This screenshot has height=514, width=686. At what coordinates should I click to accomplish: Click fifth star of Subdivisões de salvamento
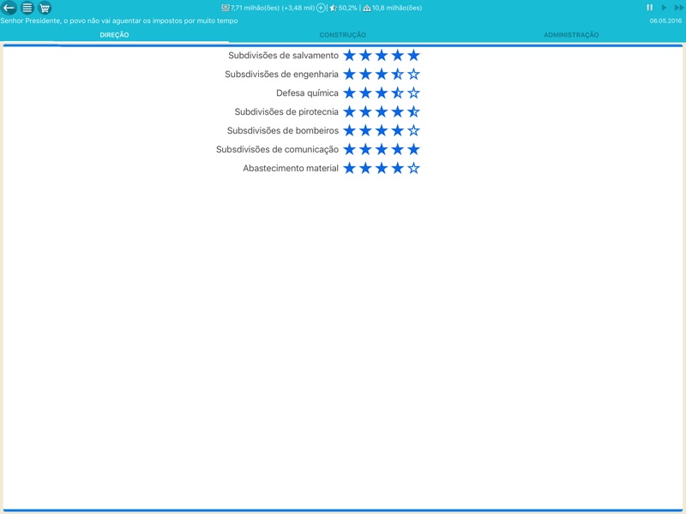coord(413,55)
